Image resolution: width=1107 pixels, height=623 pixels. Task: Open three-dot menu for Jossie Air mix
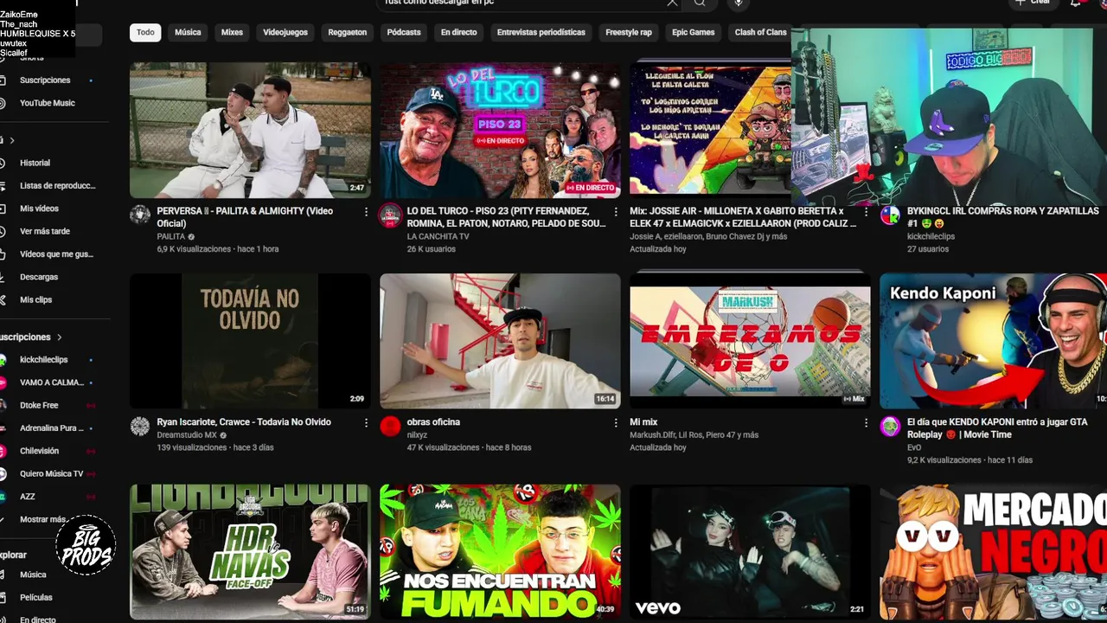[866, 212]
